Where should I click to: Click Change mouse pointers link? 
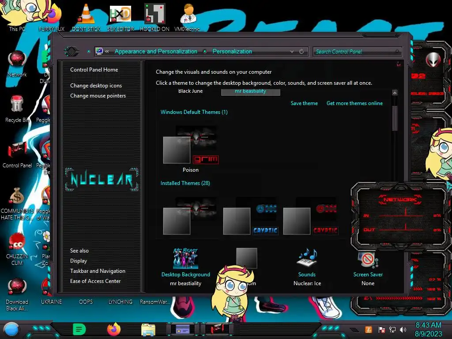[x=98, y=96]
